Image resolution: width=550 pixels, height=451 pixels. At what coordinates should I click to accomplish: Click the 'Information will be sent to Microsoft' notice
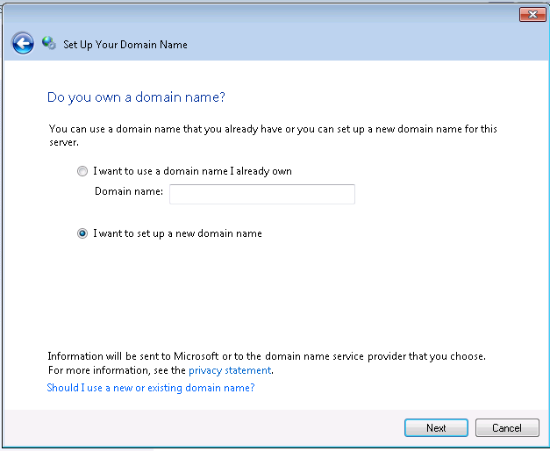(x=266, y=356)
